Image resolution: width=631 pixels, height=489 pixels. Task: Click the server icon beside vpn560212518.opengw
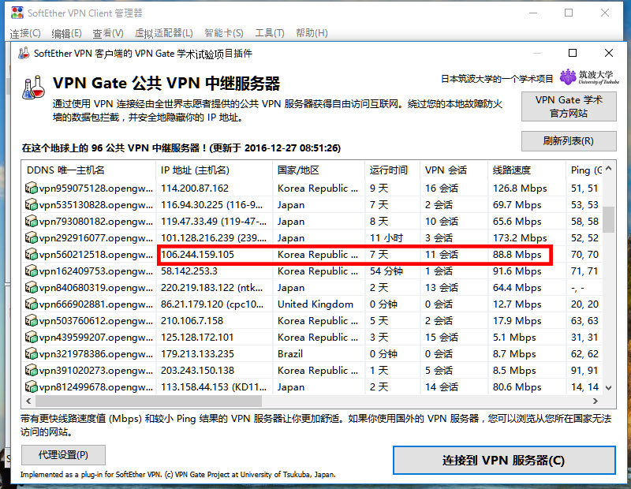pyautogui.click(x=32, y=255)
